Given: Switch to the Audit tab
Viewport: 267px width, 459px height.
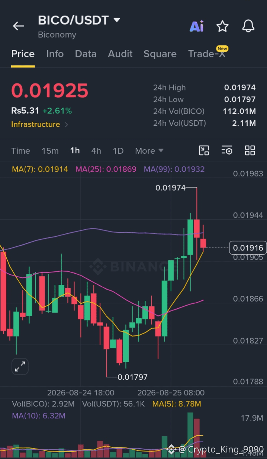Looking at the screenshot, I should click(120, 54).
